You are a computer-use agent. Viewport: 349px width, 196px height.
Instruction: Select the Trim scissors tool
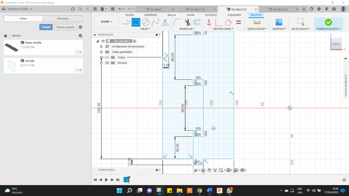187,22
